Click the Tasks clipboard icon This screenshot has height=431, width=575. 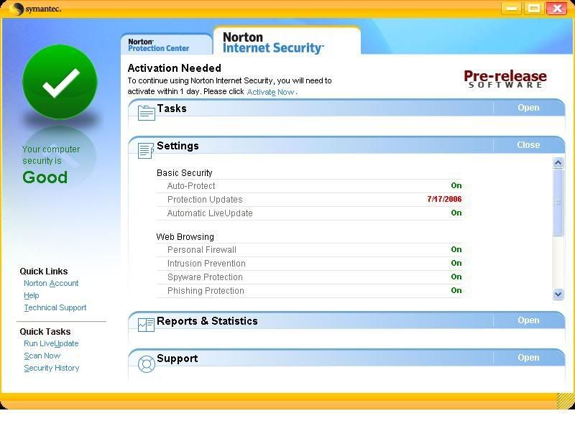[x=146, y=112]
